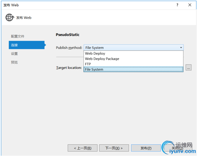Image resolution: width=198 pixels, height=157 pixels.
Task: Collapse the Publish method dropdown arrow
Action: (181, 47)
